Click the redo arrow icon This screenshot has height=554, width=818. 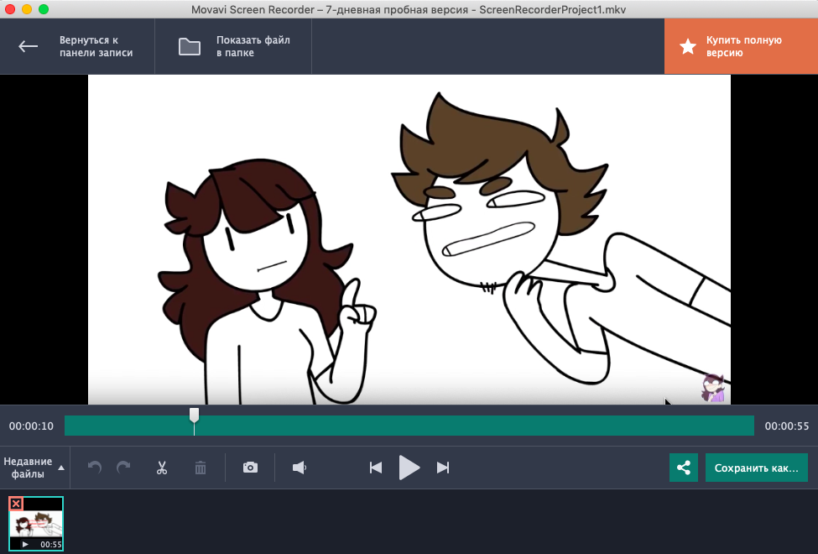coord(123,468)
